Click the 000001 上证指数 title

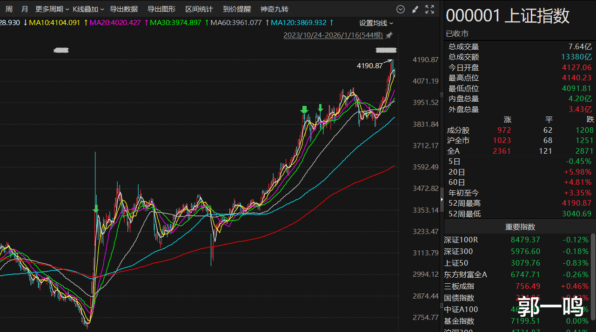[508, 16]
